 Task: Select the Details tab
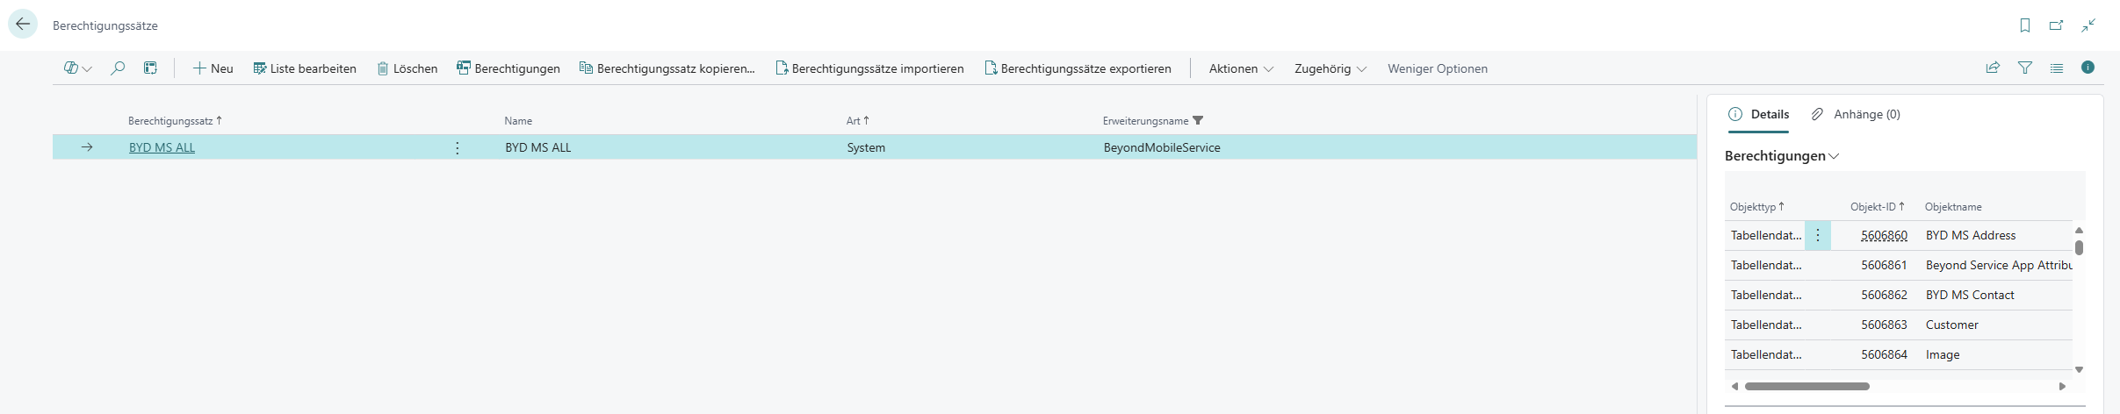click(x=1759, y=114)
